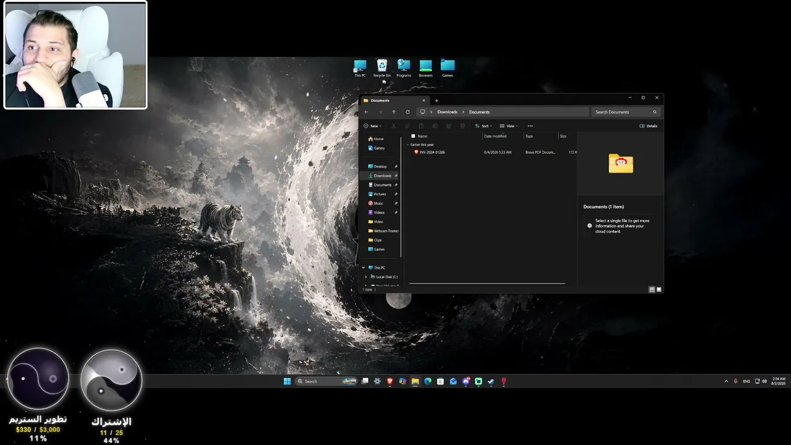The image size is (791, 445).
Task: Switch to large thumbnails view in status bar
Action: 659,289
